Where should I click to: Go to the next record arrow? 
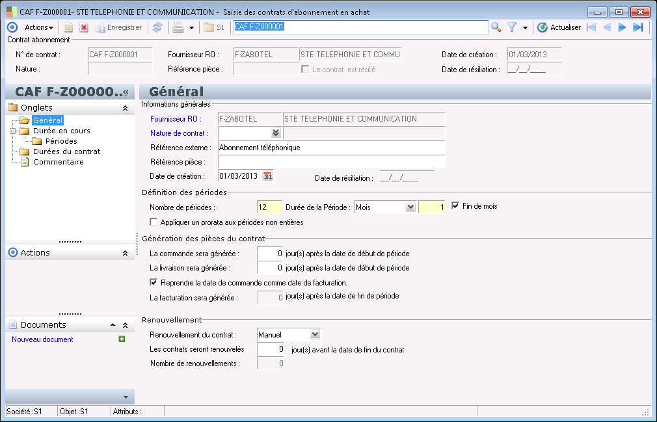623,27
